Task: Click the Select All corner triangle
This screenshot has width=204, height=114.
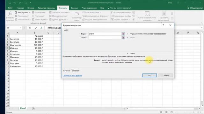Action: pos(8,33)
